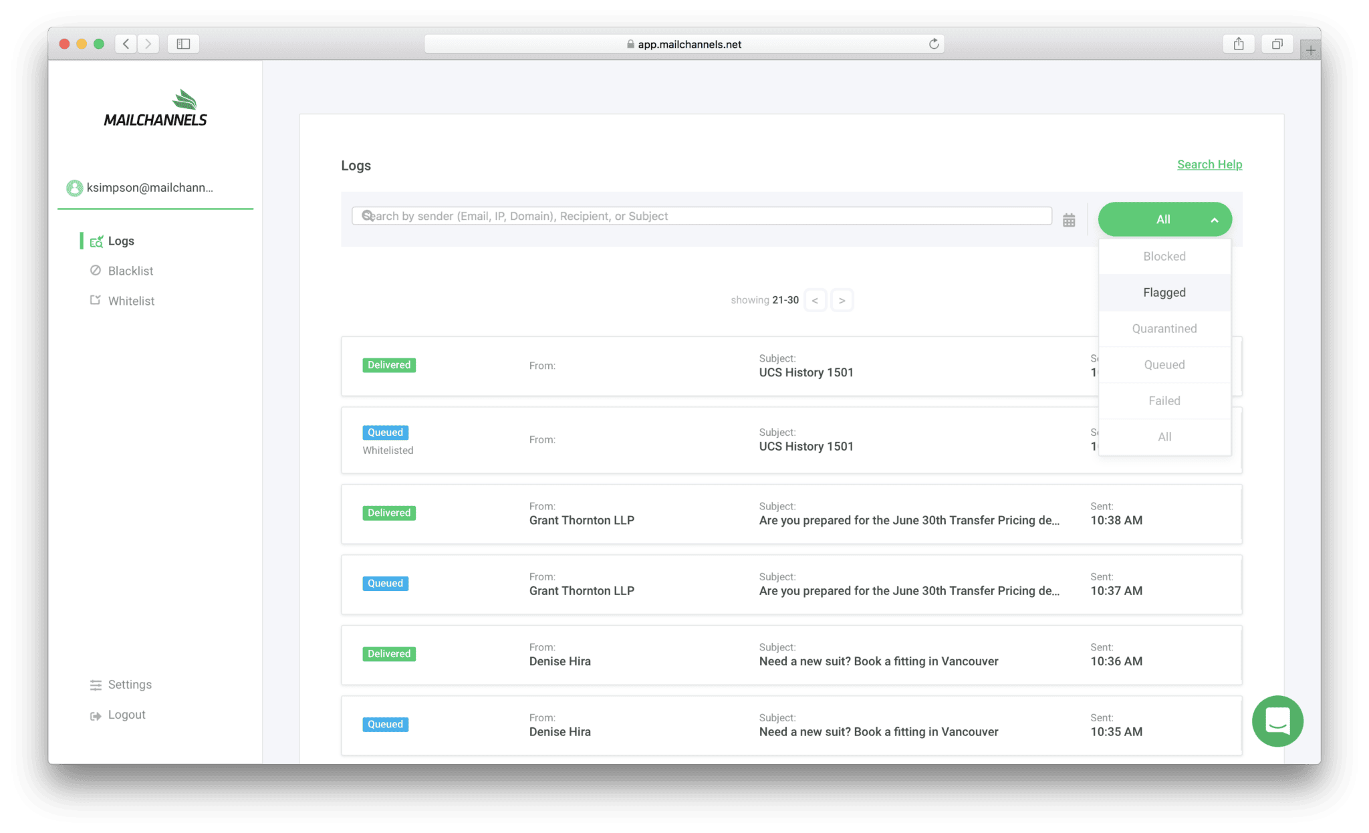Click the Safari share icon
This screenshot has width=1369, height=833.
[x=1239, y=43]
